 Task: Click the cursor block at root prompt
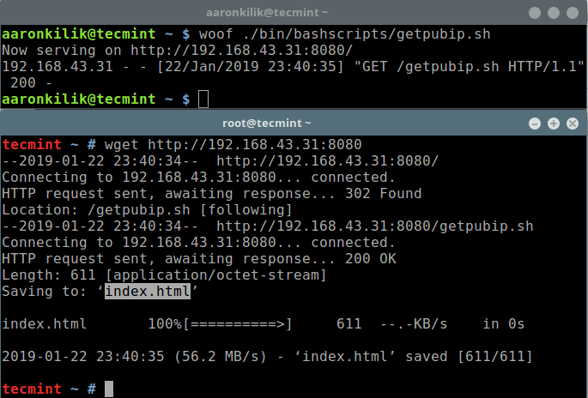[x=108, y=389]
